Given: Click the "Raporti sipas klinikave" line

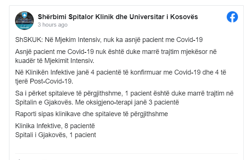Looking at the screenshot, I should (91, 114).
